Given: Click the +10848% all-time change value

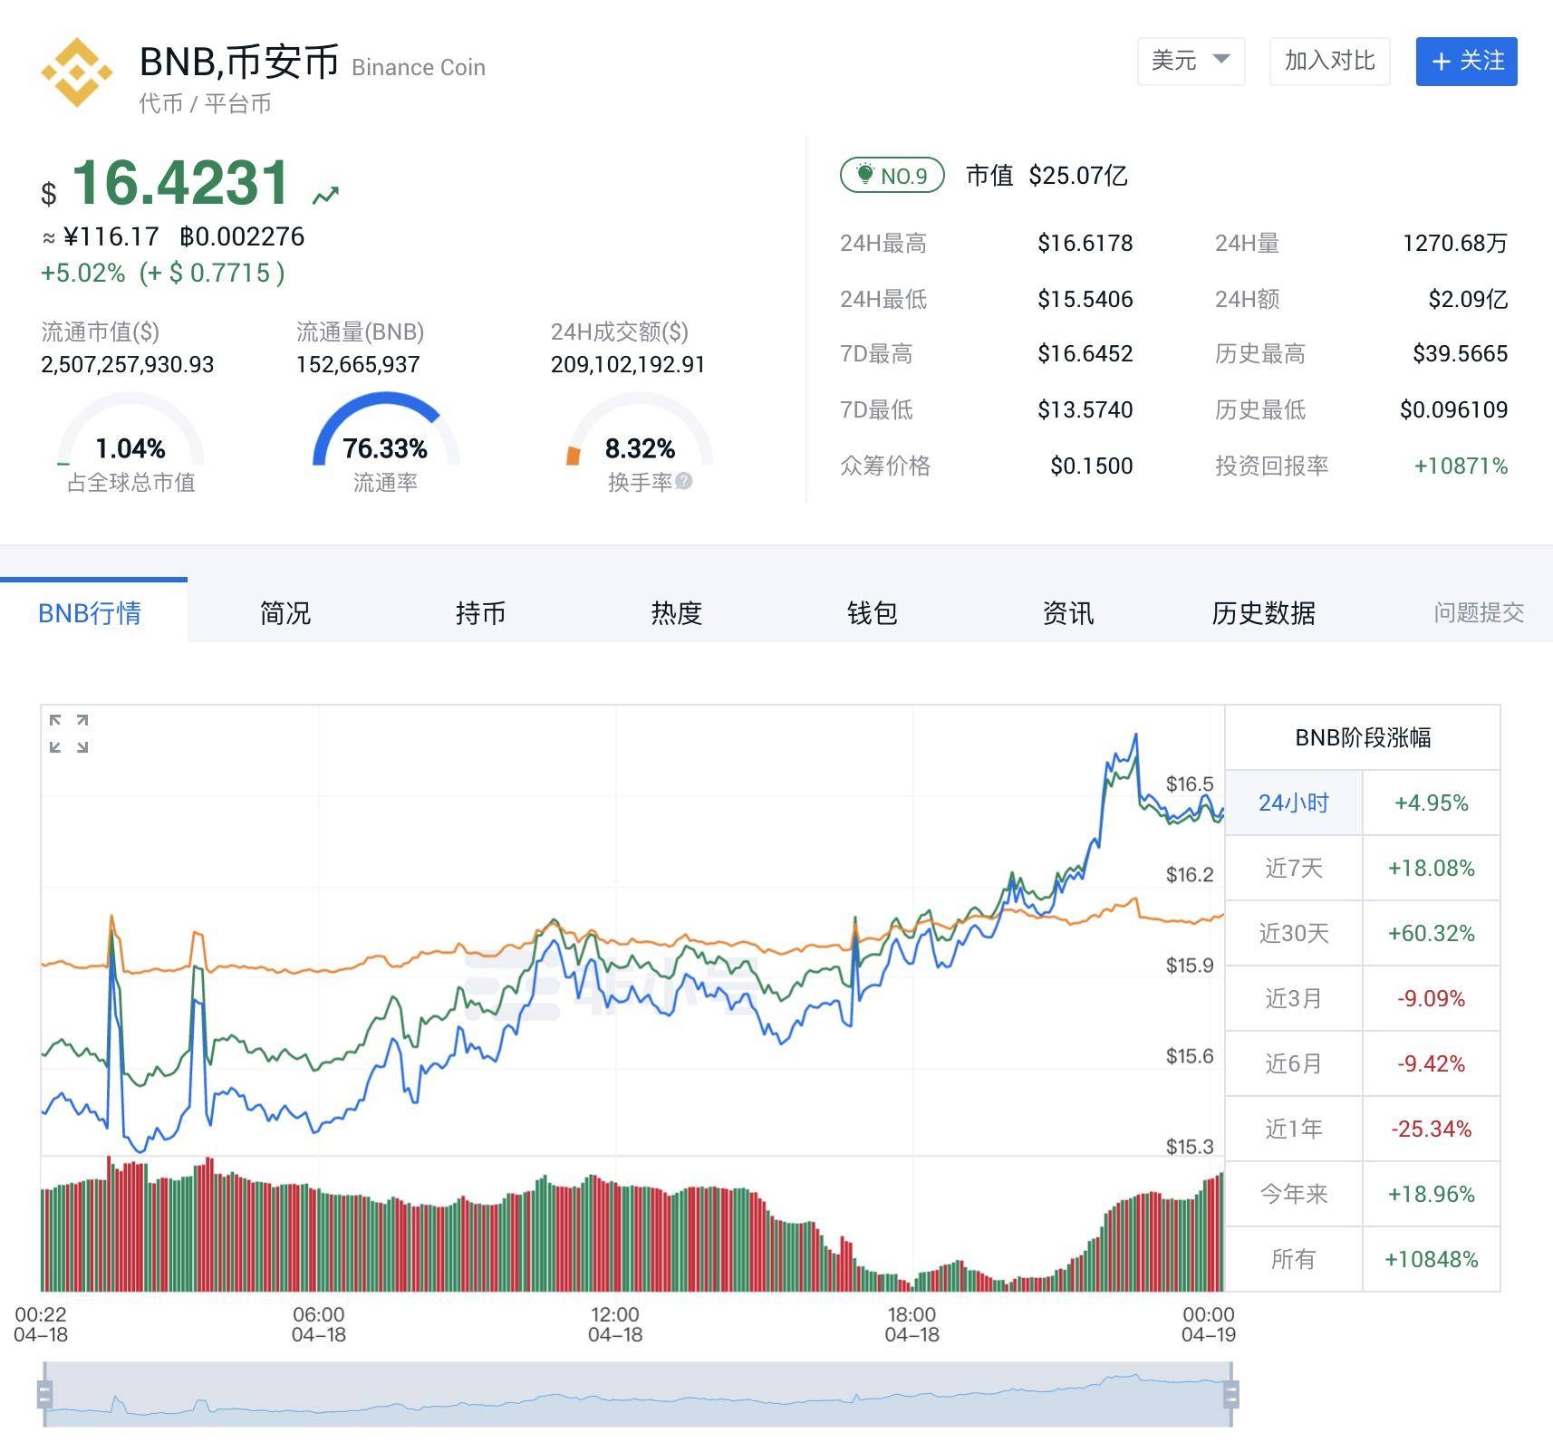Looking at the screenshot, I should (x=1432, y=1259).
